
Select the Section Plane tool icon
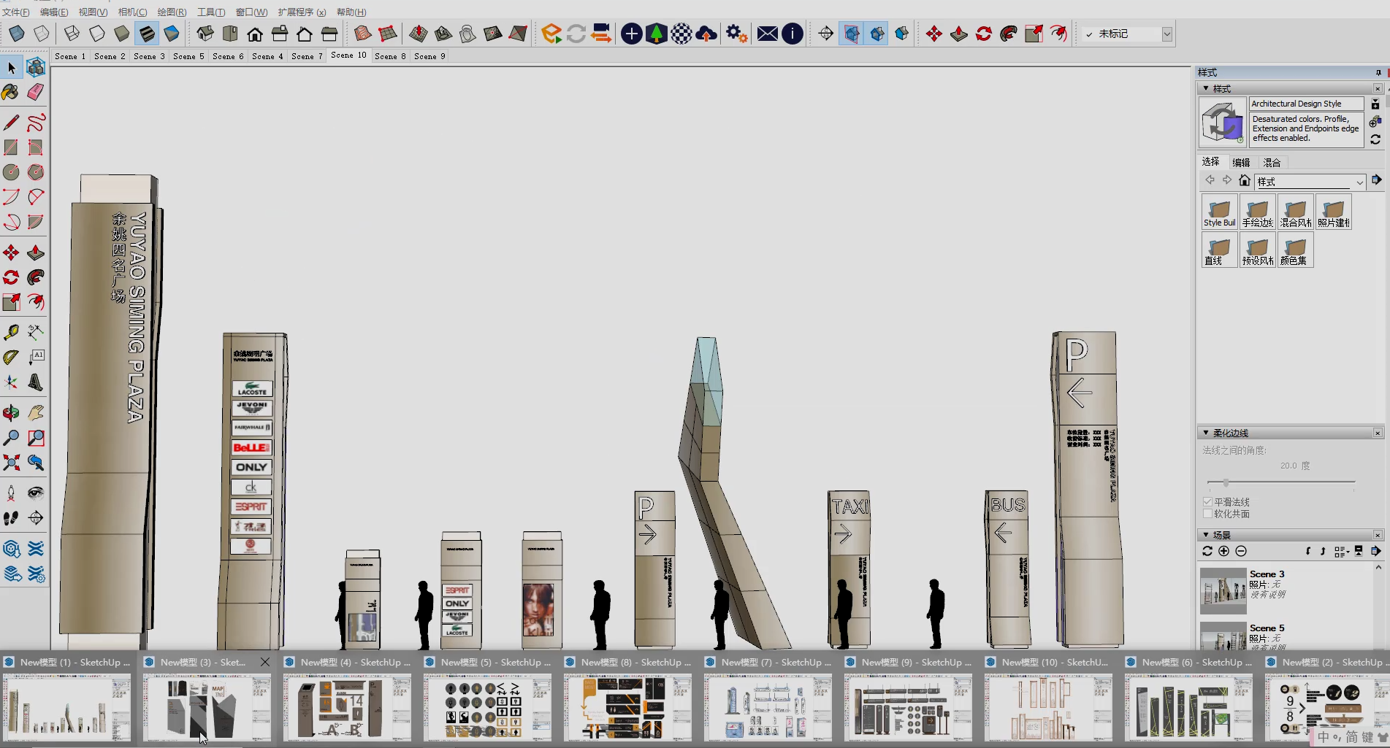[826, 34]
